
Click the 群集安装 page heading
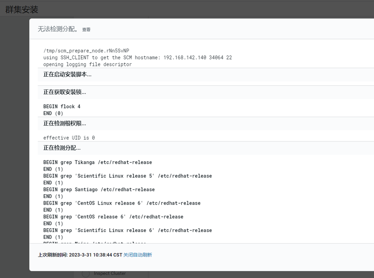22,9
